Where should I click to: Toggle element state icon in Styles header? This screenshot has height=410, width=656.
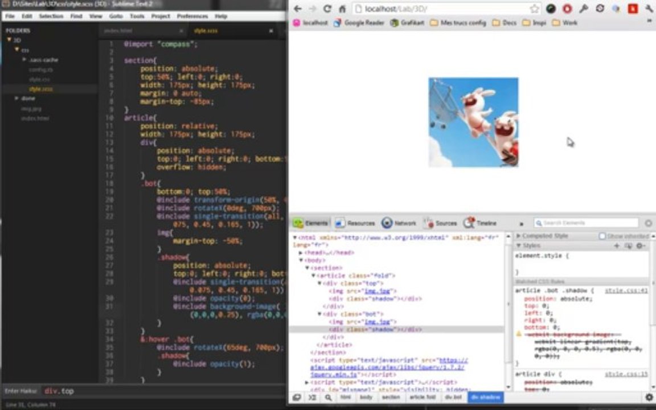coord(629,245)
